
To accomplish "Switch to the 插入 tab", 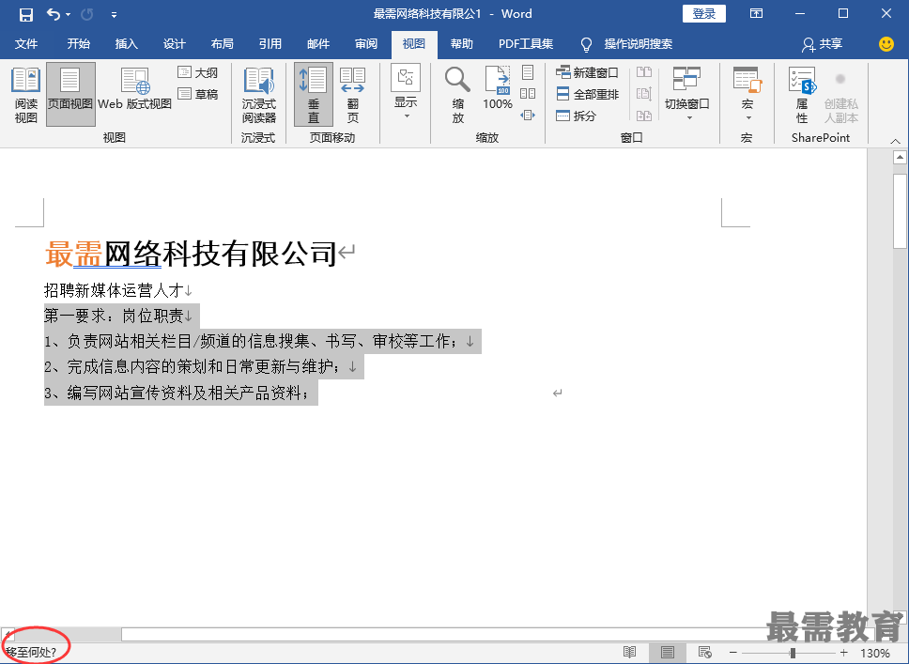I will pos(127,44).
